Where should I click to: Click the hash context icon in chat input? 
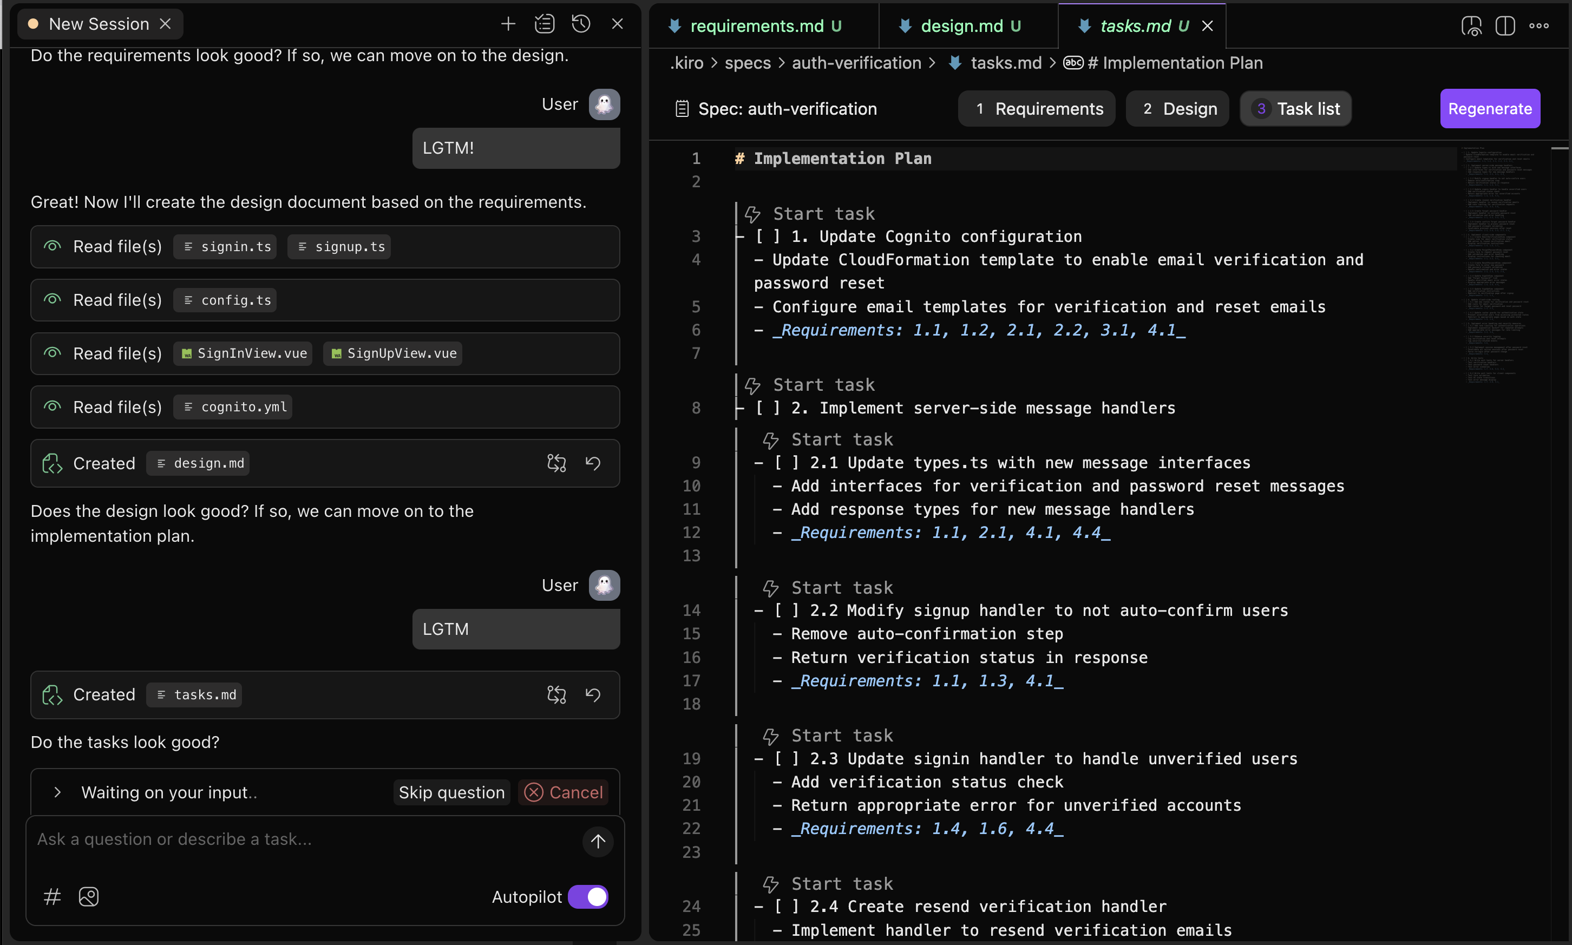coord(51,897)
